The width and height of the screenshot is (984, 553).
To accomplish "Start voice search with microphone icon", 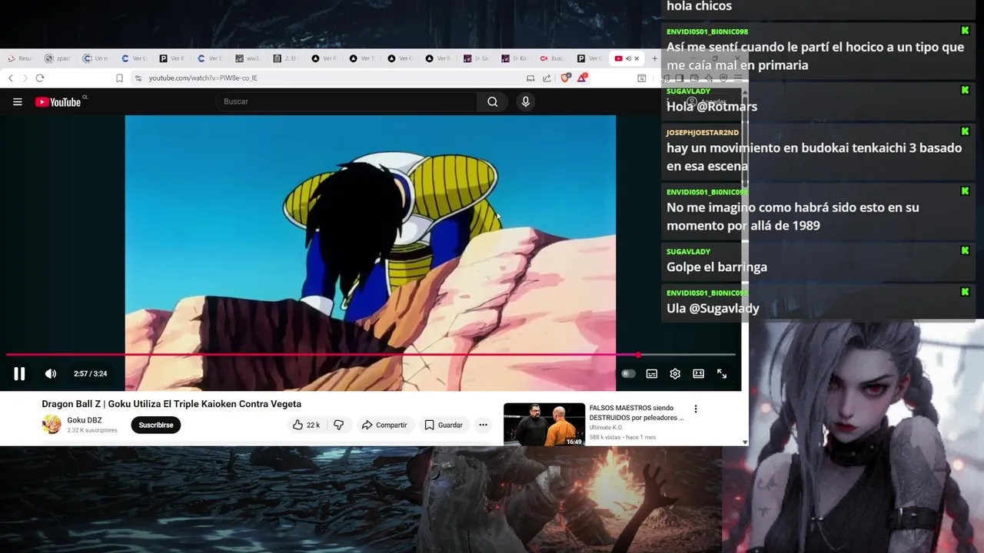I will [x=526, y=101].
